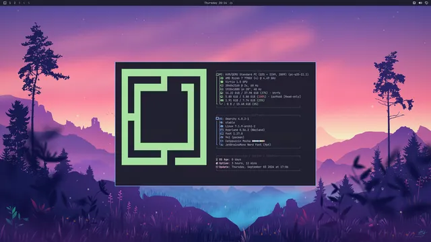Switch to workspace 3
This screenshot has height=242, width=431.
[20, 3]
